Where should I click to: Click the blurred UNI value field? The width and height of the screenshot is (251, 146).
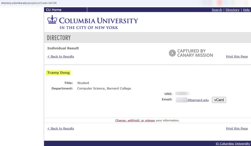coord(183,94)
